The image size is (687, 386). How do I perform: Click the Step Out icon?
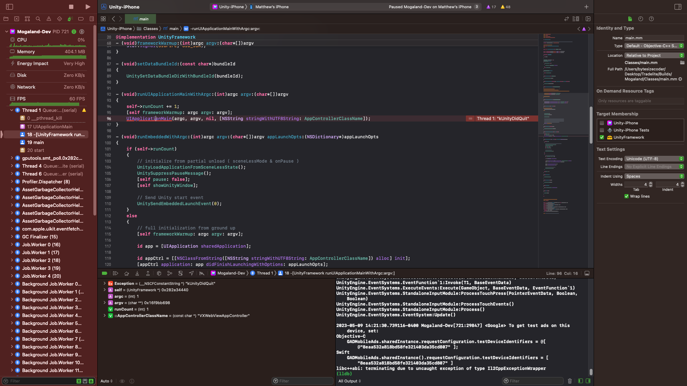(x=148, y=273)
